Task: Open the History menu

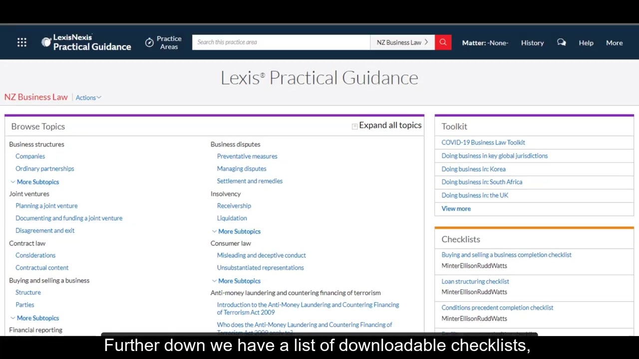Action: point(532,43)
